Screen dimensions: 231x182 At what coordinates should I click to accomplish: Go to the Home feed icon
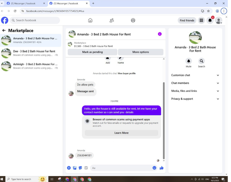[x=90, y=20]
